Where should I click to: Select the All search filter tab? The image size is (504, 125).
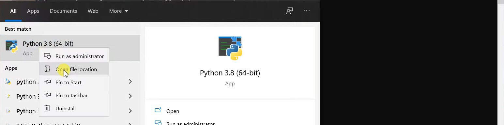[13, 11]
